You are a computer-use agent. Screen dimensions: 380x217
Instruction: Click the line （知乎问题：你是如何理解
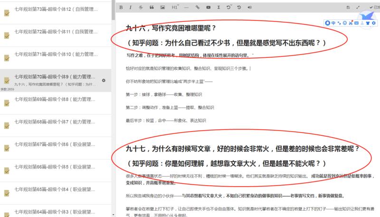click(227, 163)
